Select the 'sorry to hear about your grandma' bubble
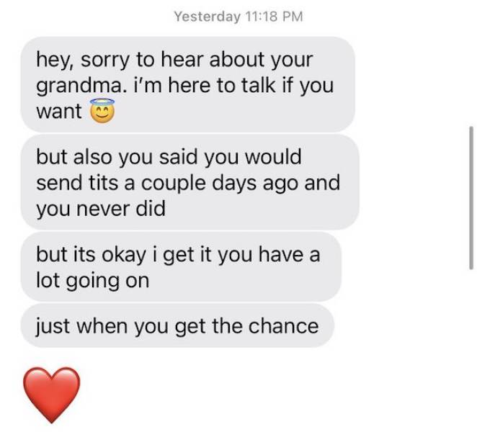477x432 pixels. 187,84
